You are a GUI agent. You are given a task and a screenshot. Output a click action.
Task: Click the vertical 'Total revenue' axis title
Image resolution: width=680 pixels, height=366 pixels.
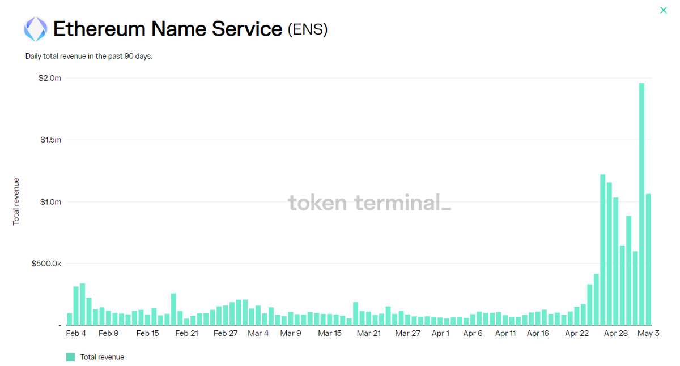point(16,201)
